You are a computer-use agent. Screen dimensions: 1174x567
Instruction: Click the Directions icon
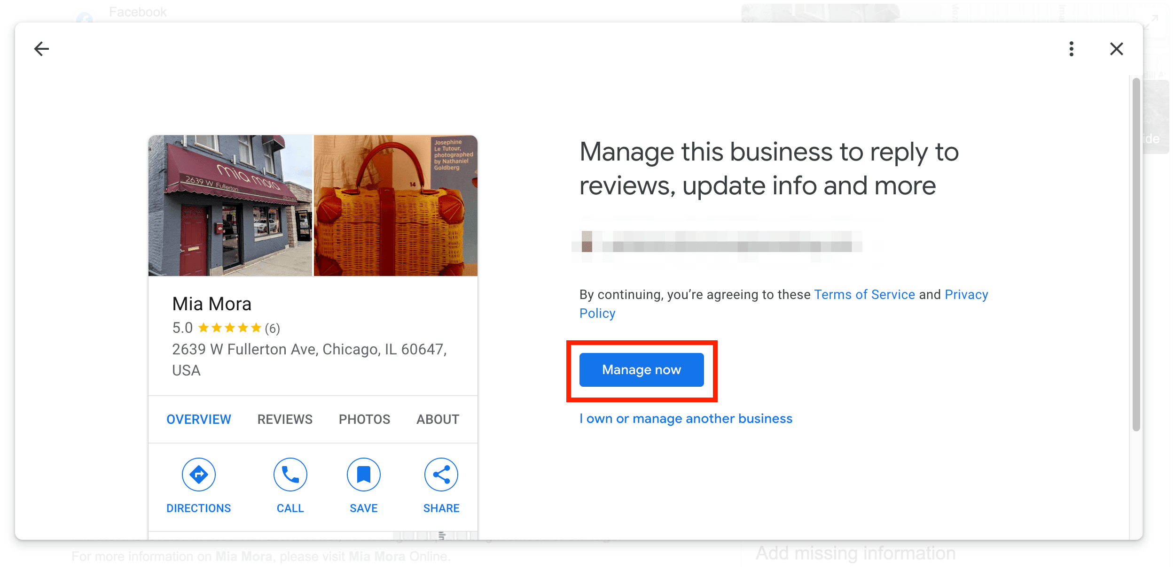tap(199, 475)
